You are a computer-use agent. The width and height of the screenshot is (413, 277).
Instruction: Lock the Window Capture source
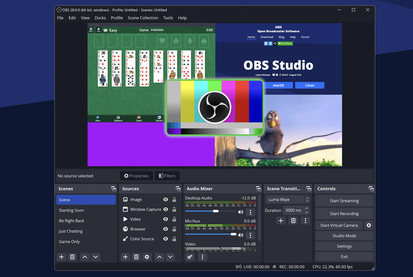174,209
